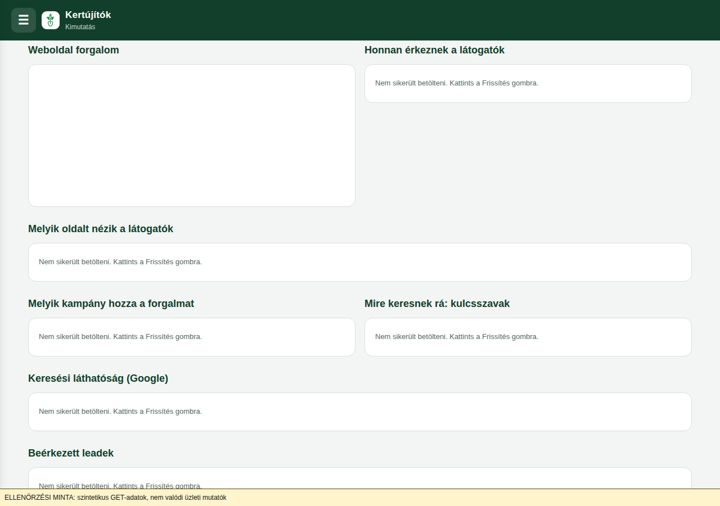This screenshot has width=720, height=506.
Task: Open the hamburger menu in the header
Action: click(24, 20)
